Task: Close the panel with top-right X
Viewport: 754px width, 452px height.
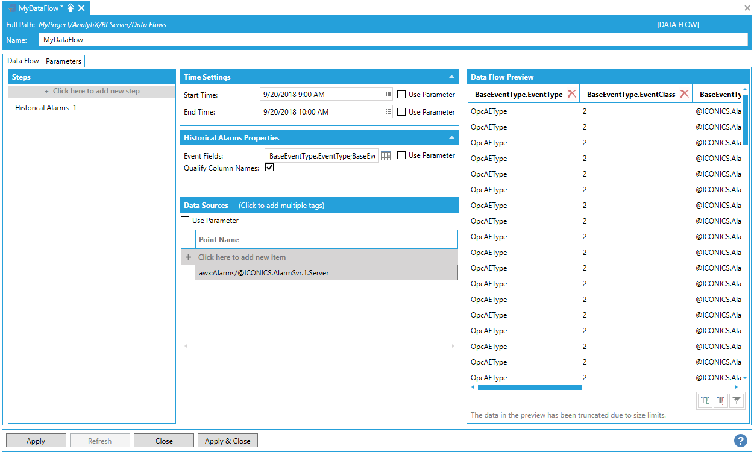Action: pyautogui.click(x=747, y=8)
